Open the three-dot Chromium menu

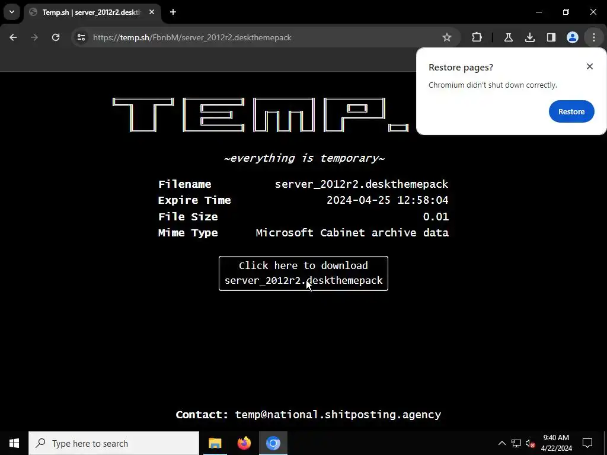594,37
